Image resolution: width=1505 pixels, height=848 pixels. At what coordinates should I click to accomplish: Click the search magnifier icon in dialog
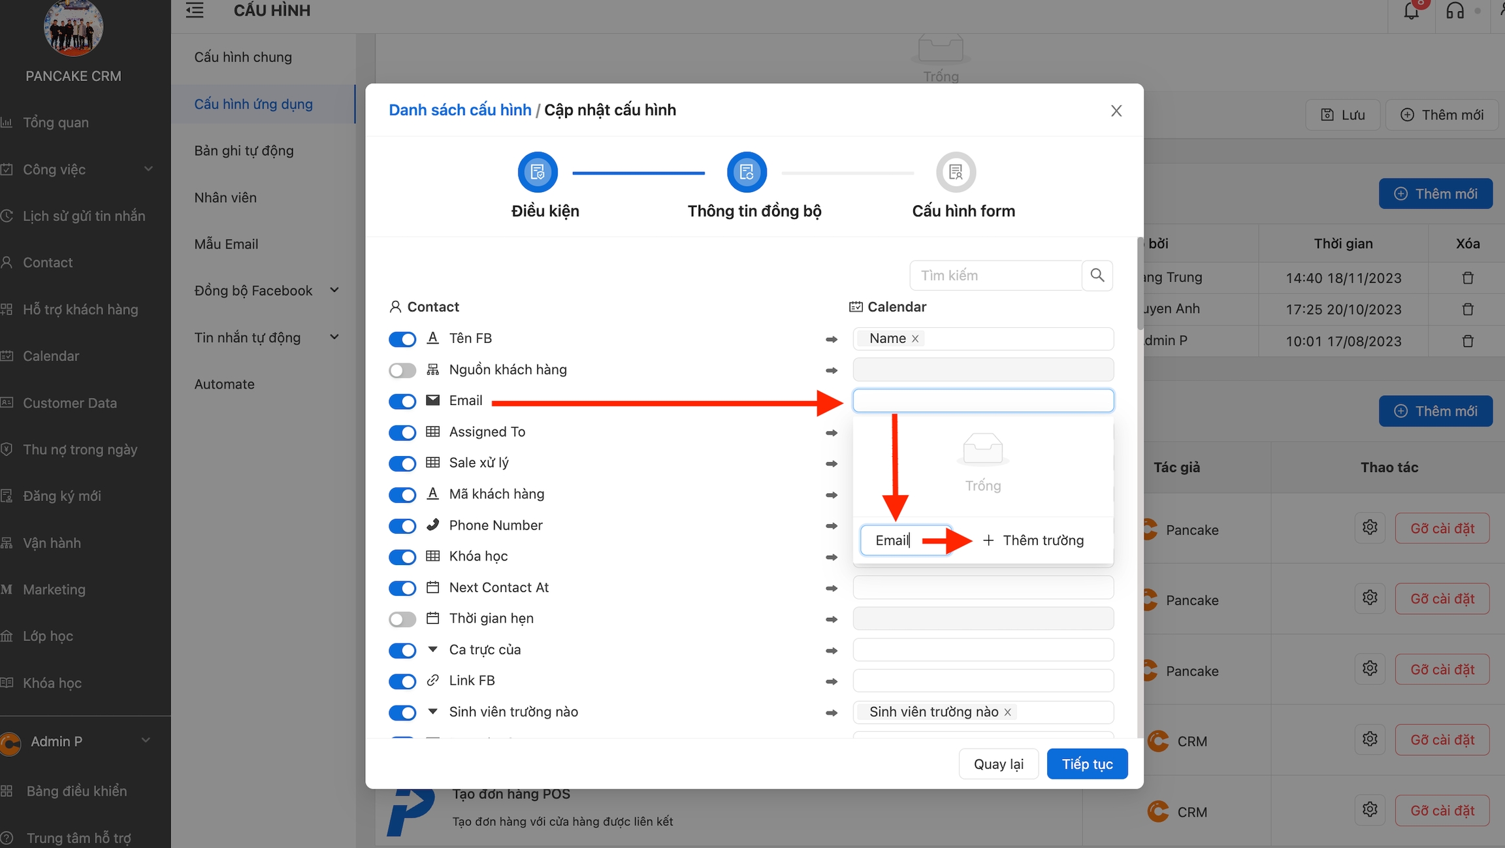[x=1097, y=275]
